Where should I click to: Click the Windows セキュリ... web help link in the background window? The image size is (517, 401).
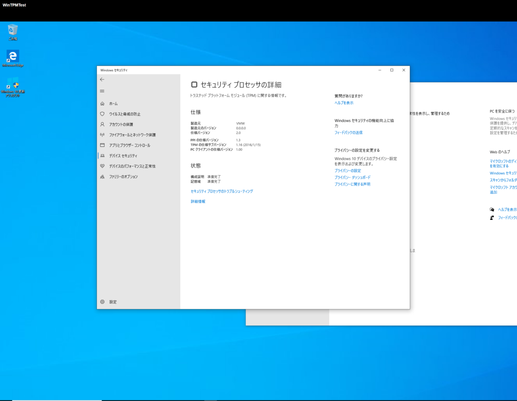(x=503, y=173)
